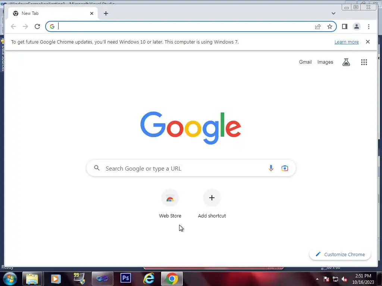The image size is (382, 286).
Task: Click the magnifier icon in the search box
Action: coord(97,168)
